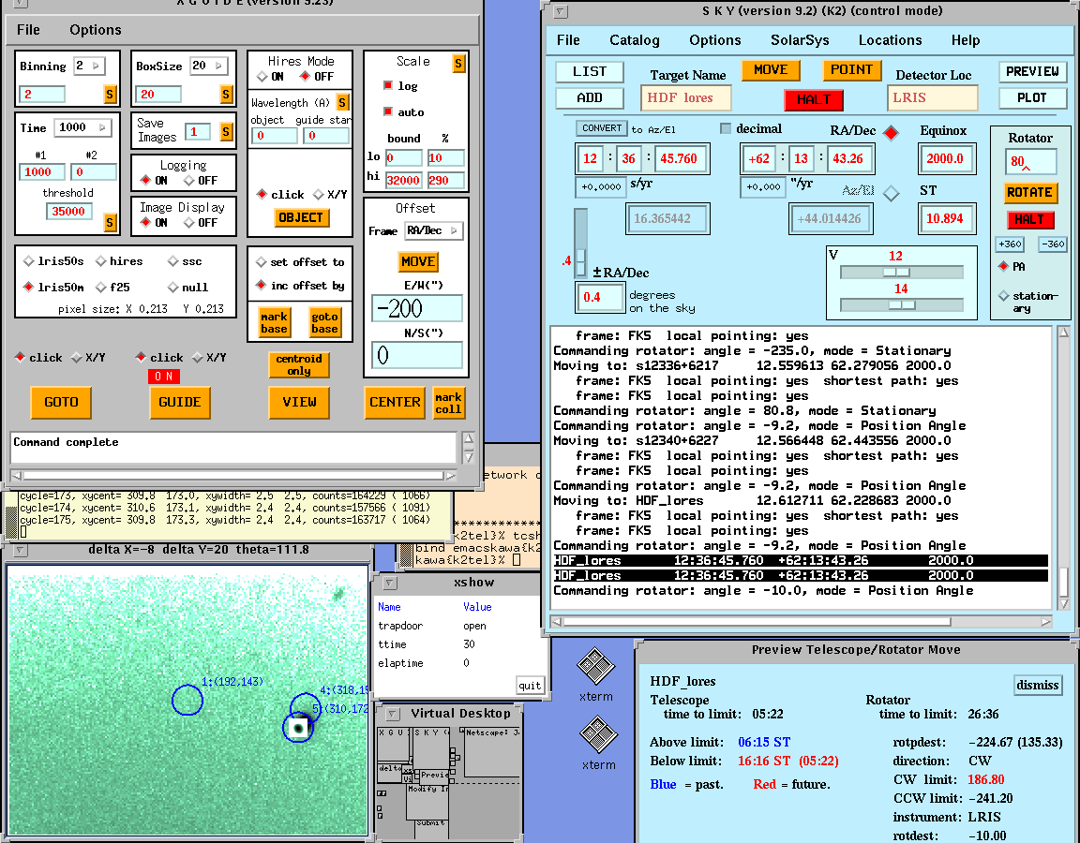This screenshot has height=843, width=1080.
Task: Open the lower xterm desktop icon
Action: (597, 734)
